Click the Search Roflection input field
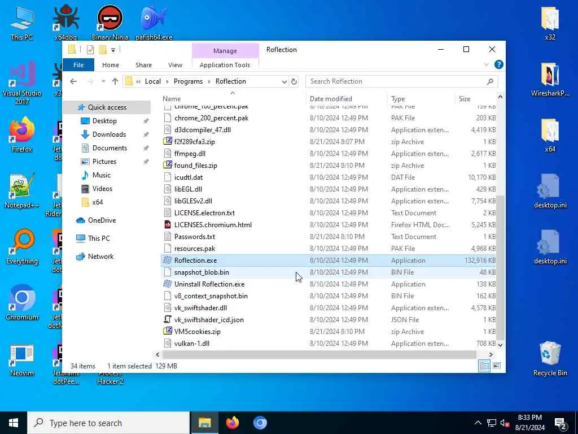Viewport: 578px width, 434px height. [396, 81]
